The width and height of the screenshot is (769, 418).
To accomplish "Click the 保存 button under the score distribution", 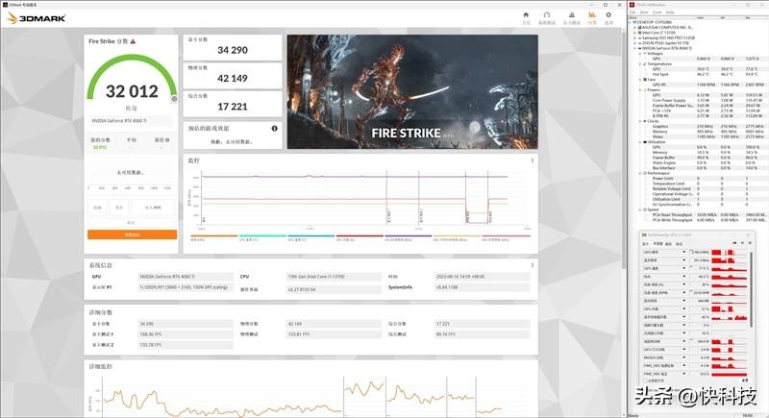I will point(118,208).
